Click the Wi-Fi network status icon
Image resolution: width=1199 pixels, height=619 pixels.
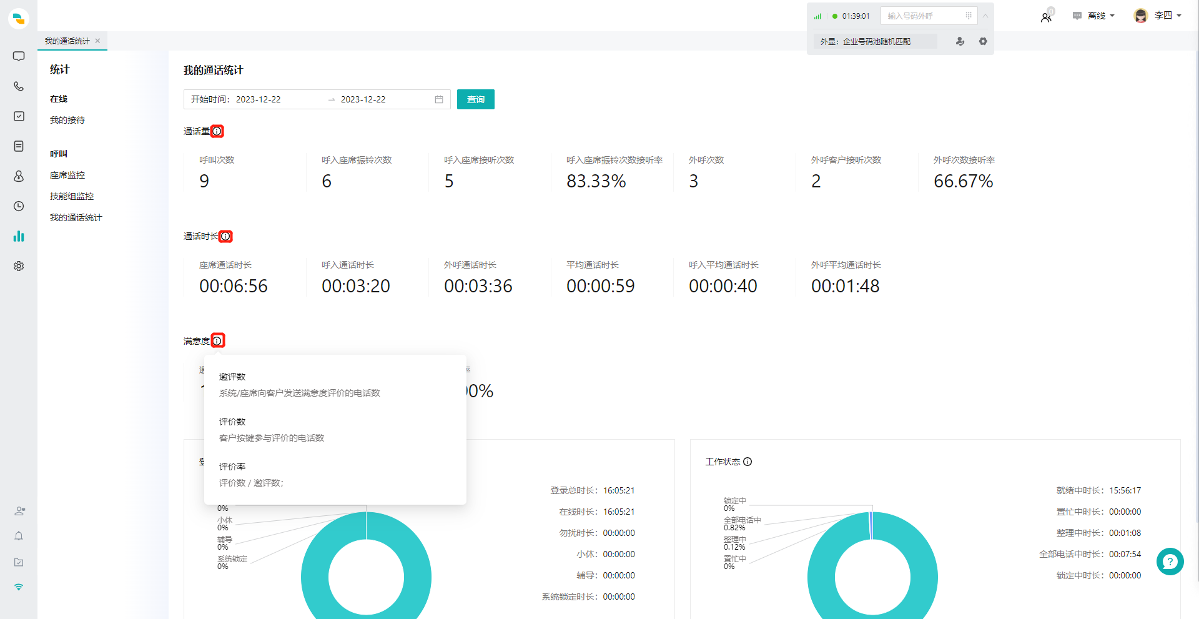[x=19, y=587]
